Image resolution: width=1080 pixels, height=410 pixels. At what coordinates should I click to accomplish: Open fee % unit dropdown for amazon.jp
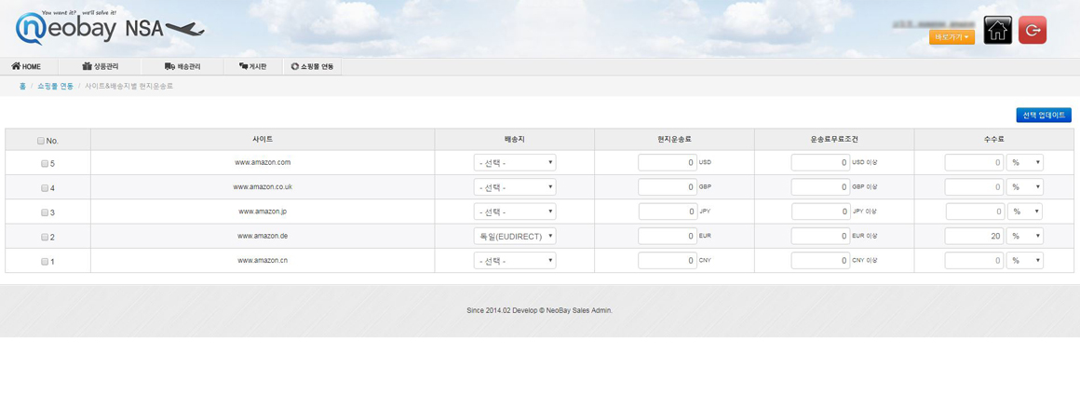[1025, 212]
